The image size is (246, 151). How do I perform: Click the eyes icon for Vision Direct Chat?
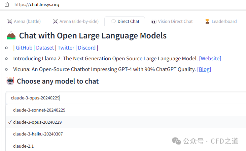point(154,21)
